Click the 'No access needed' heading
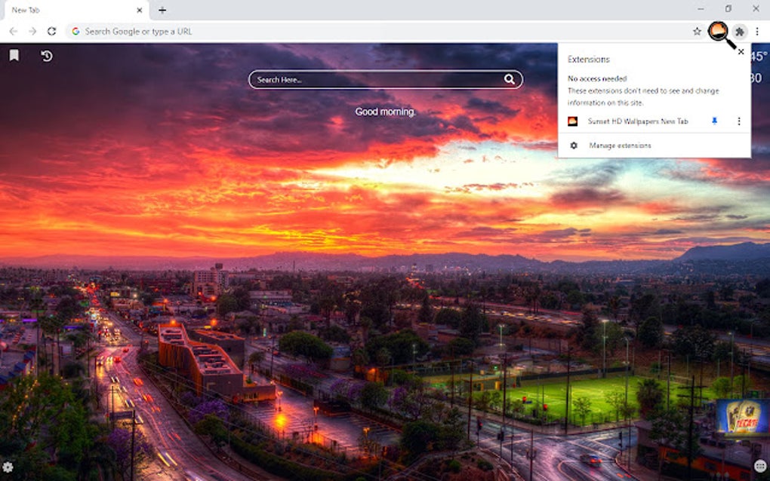 click(597, 78)
